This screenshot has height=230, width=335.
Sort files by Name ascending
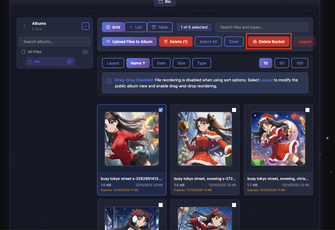click(138, 63)
